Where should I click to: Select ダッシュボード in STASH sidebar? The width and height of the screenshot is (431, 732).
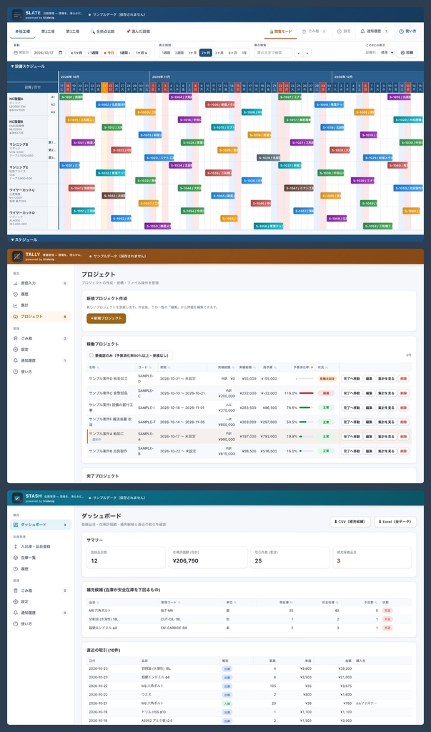click(40, 525)
